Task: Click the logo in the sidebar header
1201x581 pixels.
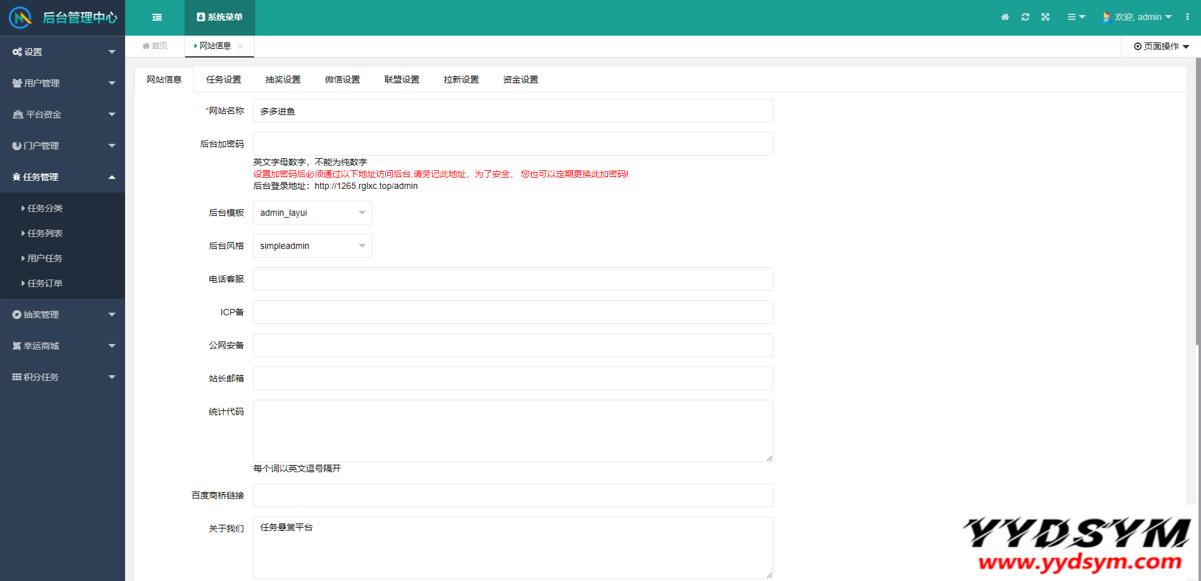Action: pyautogui.click(x=21, y=18)
